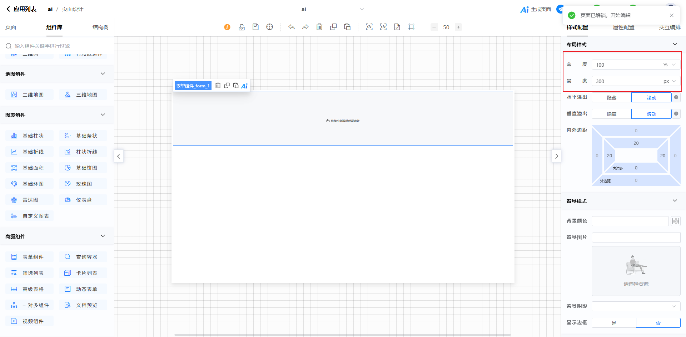Open the code view icon
Image resolution: width=686 pixels, height=337 pixels.
coord(383,27)
